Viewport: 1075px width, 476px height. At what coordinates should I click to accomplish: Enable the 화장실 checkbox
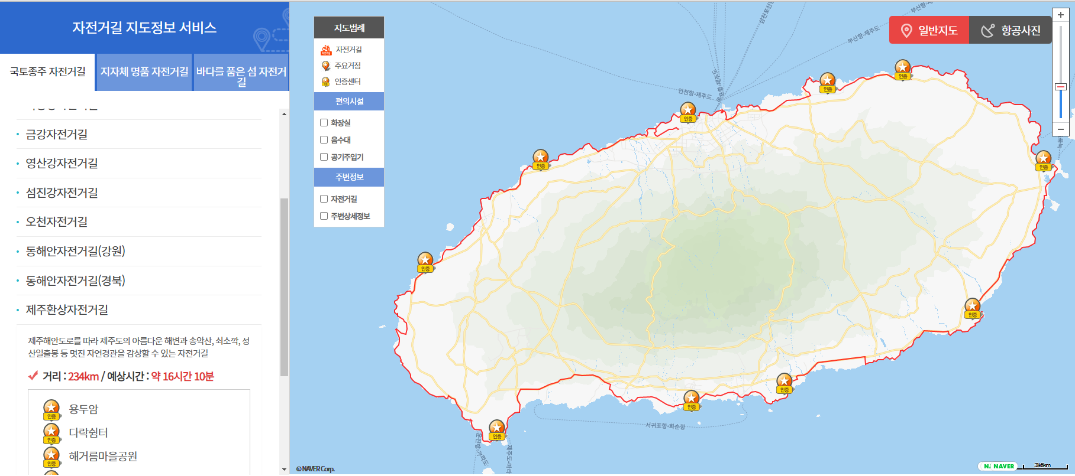tap(324, 123)
